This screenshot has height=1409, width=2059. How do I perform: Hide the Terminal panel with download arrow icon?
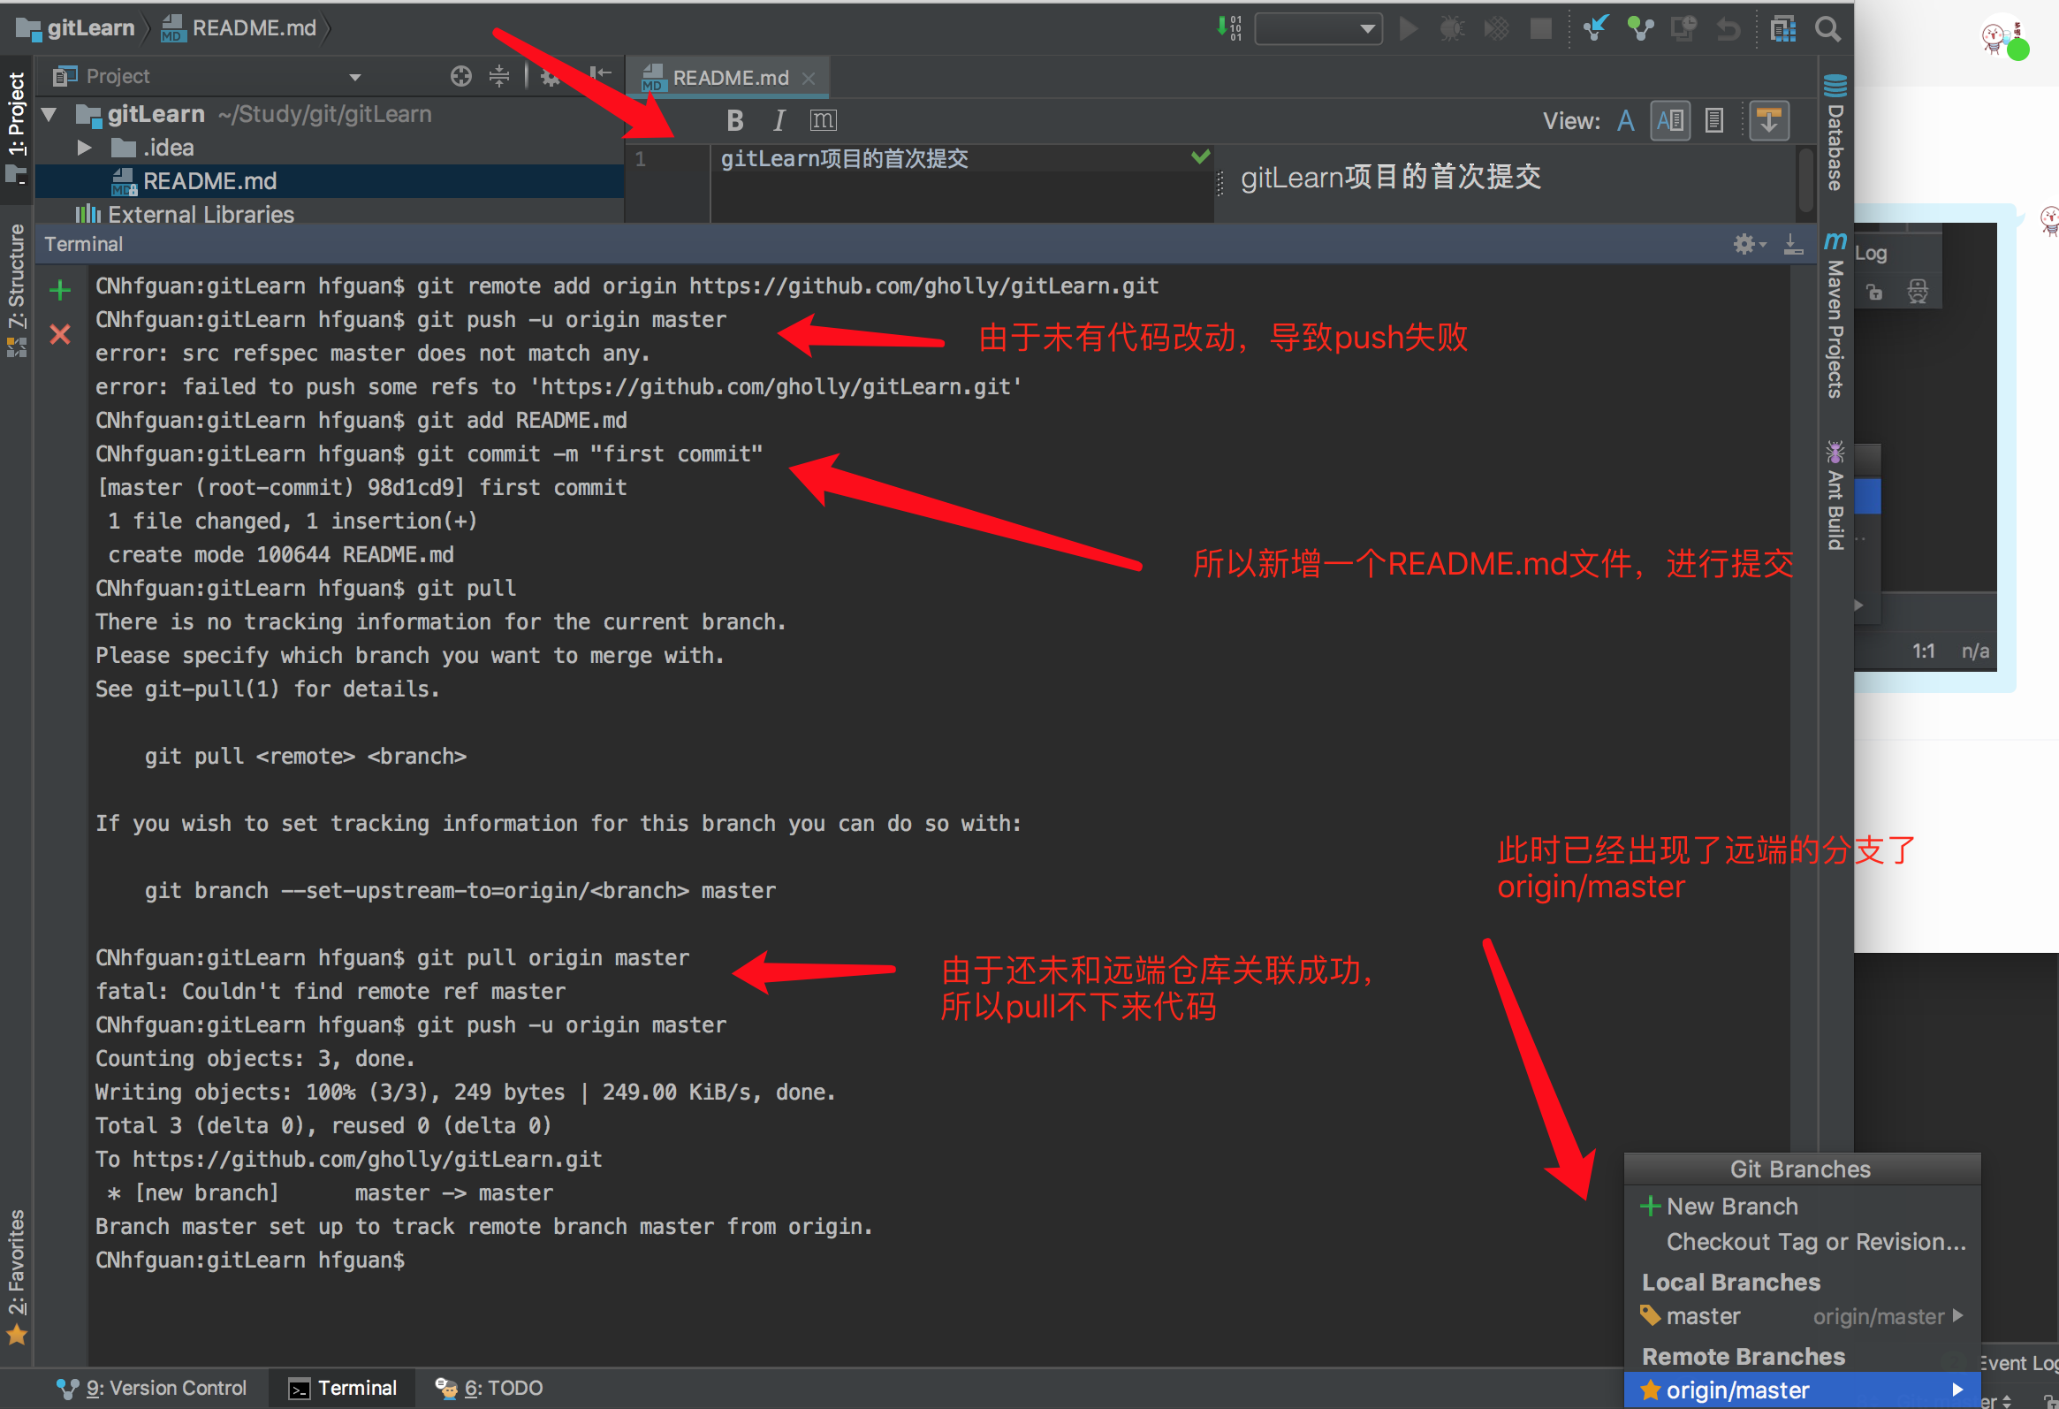[x=1793, y=245]
